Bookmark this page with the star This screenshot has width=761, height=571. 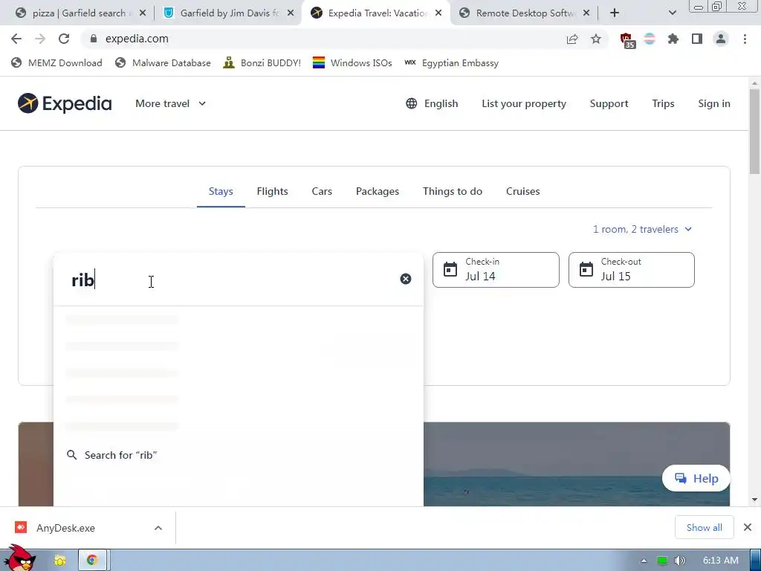[596, 39]
